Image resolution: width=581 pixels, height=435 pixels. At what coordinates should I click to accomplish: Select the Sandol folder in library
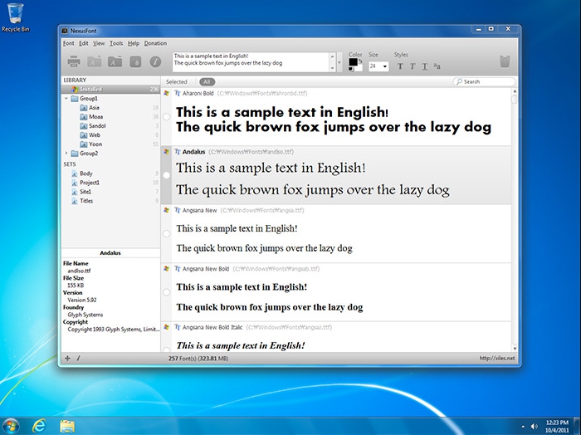pyautogui.click(x=96, y=125)
